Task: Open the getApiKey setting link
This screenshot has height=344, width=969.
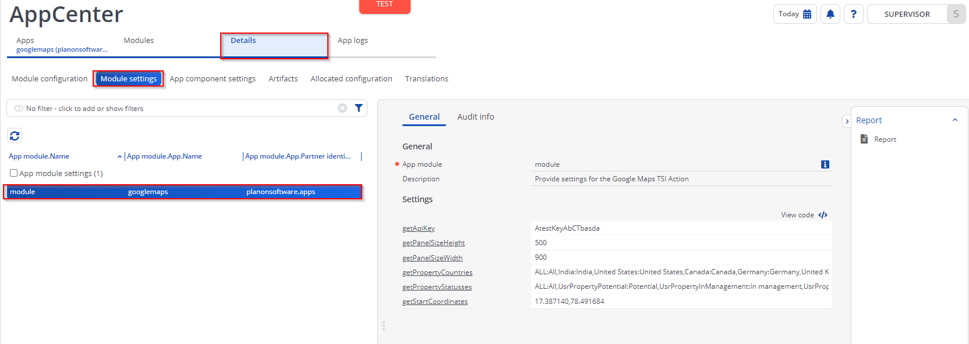Action: pos(418,228)
